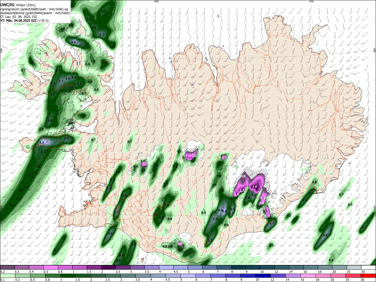This screenshot has width=376, height=282.
Task: Click the '3.4' rain value in the southwest
Action: [x=109, y=188]
